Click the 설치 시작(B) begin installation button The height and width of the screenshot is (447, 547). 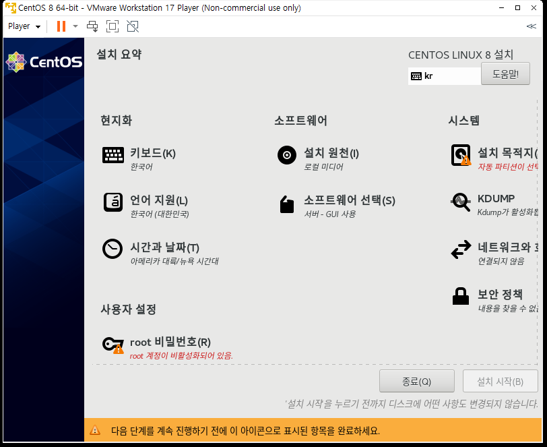(501, 382)
